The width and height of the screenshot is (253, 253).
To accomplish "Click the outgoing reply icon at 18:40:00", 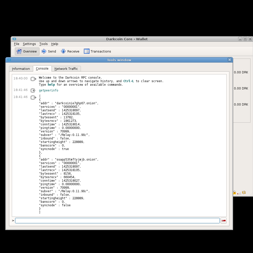I will 33,79.
